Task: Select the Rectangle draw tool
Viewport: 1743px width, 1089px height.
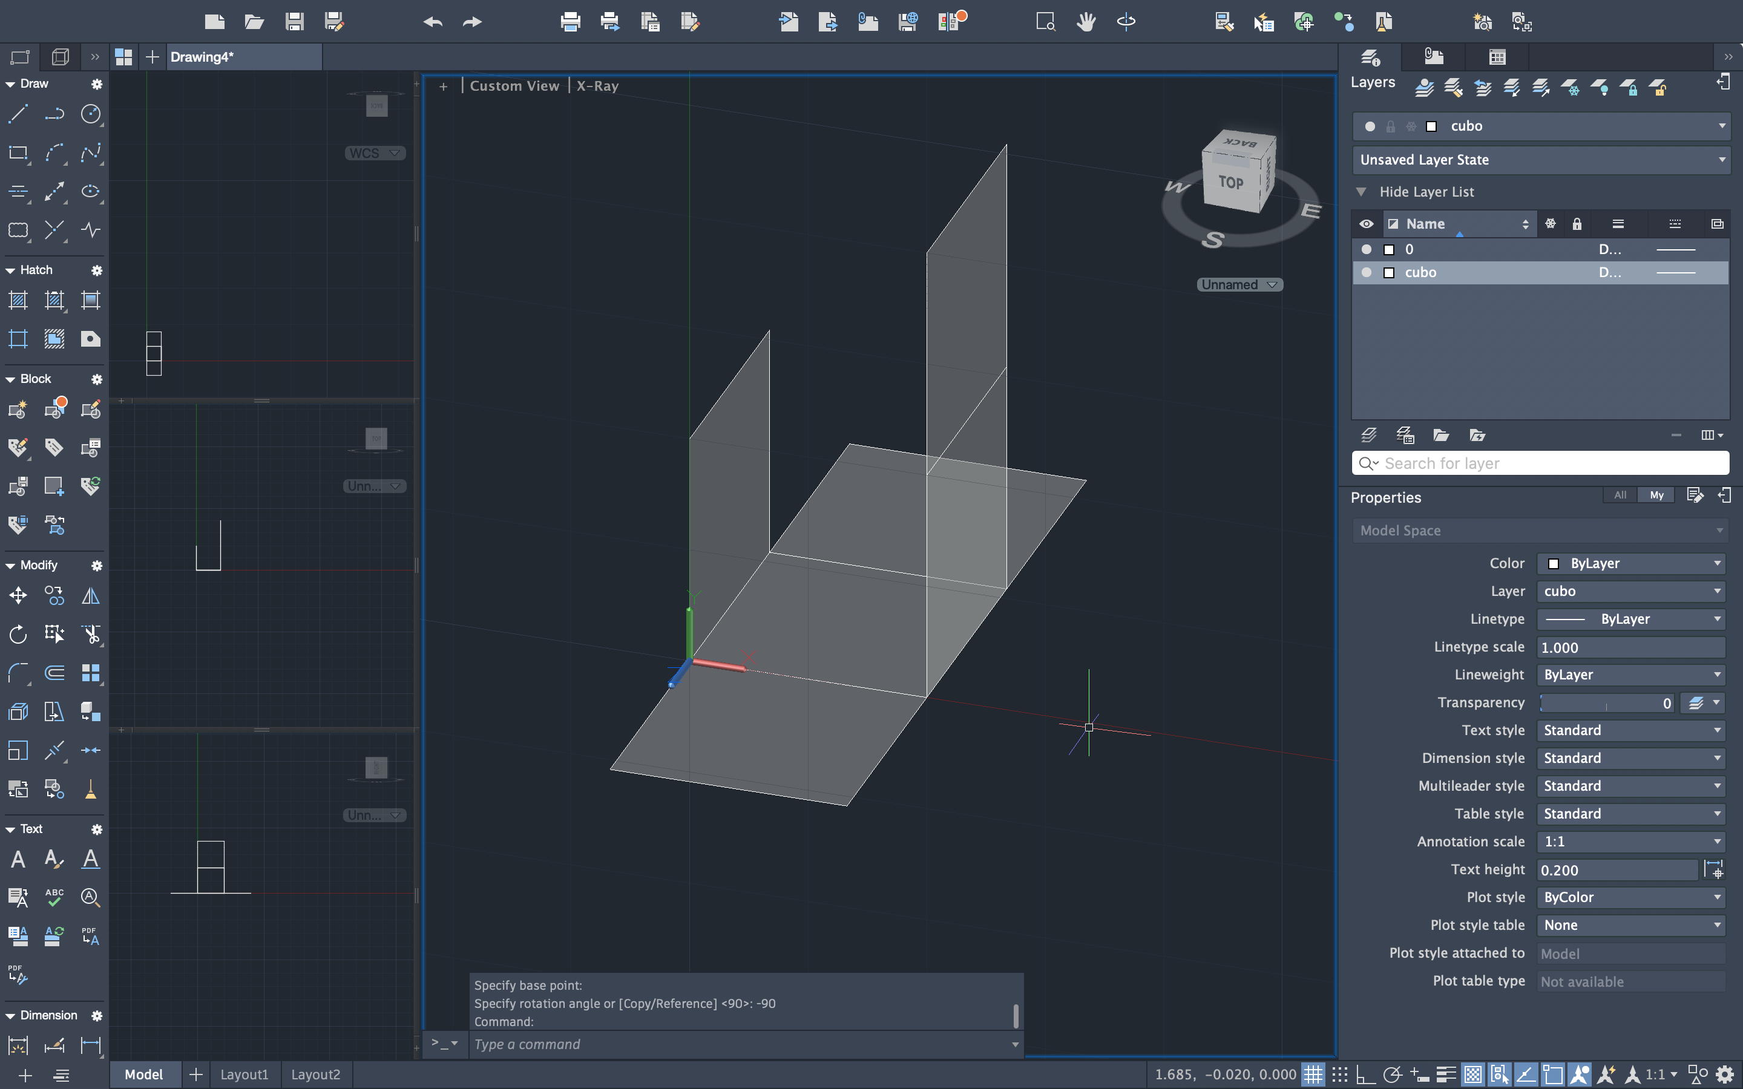Action: pyautogui.click(x=18, y=152)
